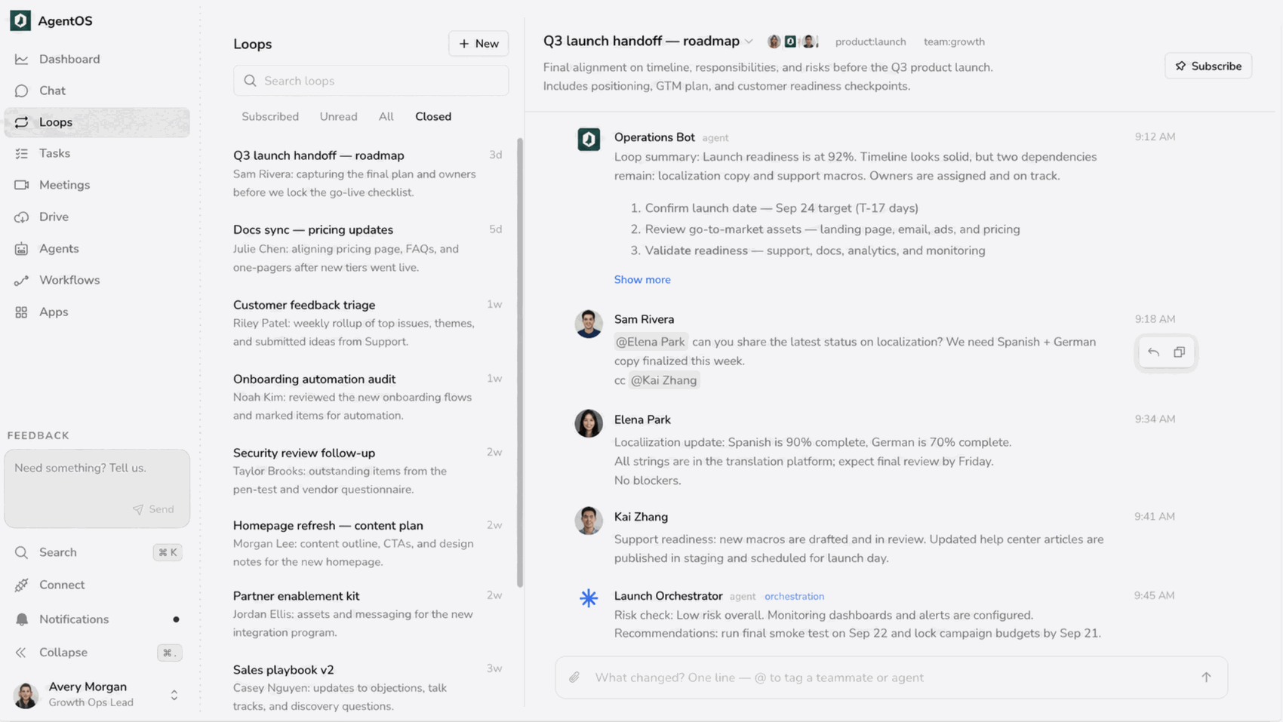Click the AgentOS logo icon
Screen dimensions: 1283x722
click(x=20, y=20)
